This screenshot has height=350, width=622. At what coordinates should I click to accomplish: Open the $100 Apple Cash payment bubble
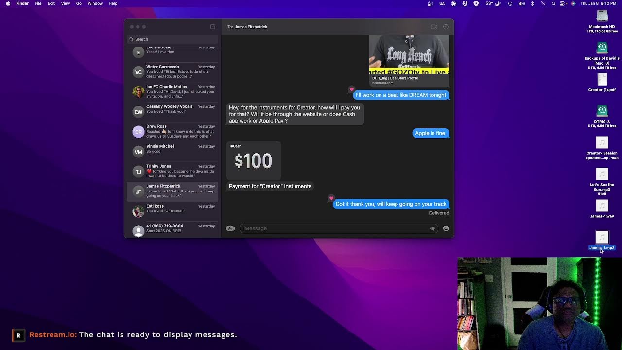(254, 160)
